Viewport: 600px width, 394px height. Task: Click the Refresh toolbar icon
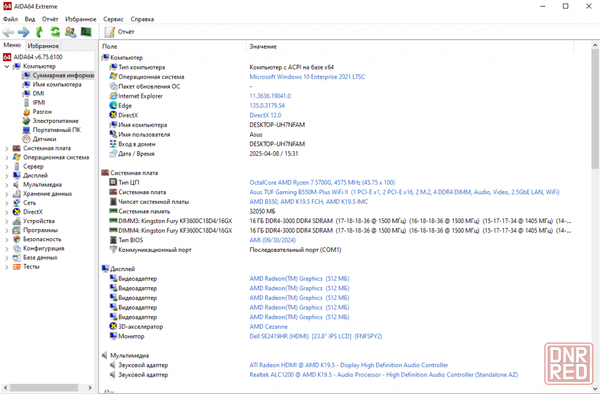pyautogui.click(x=55, y=32)
